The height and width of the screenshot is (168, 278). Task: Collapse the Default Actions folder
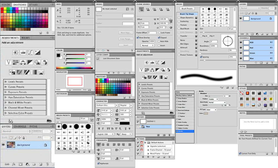tap(145, 142)
